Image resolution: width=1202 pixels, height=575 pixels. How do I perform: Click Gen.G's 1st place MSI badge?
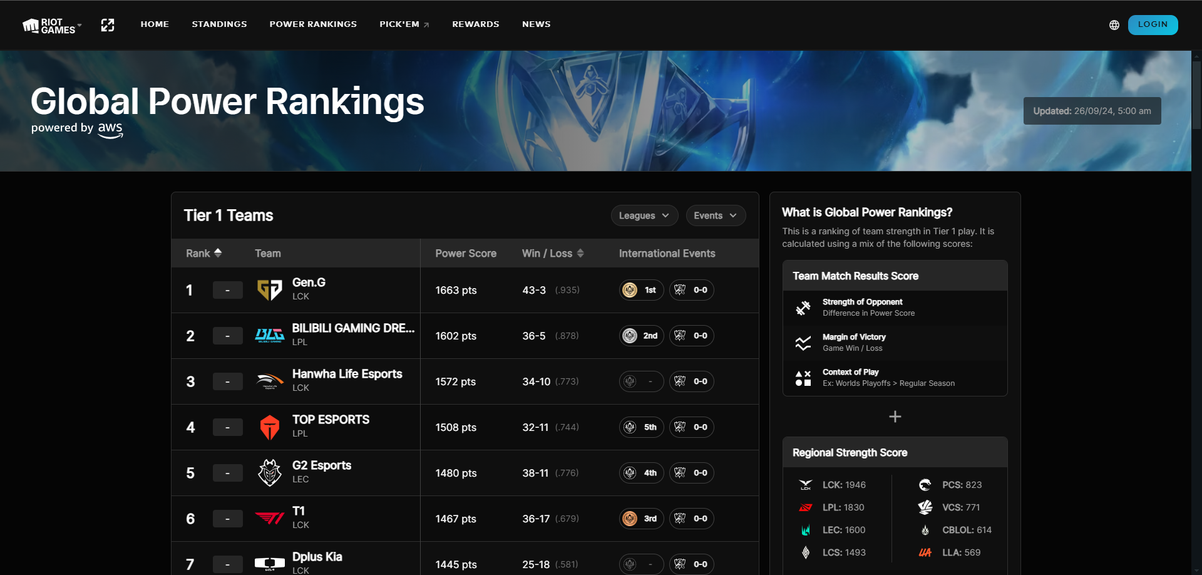coord(642,290)
